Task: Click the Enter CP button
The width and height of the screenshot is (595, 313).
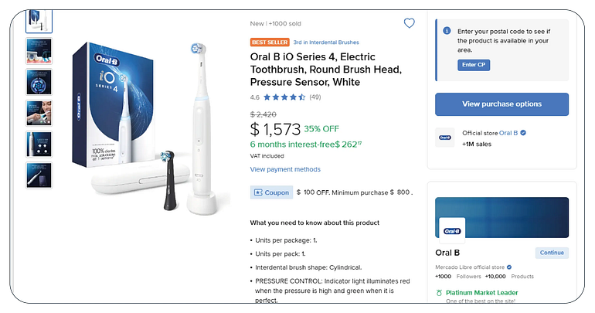Action: (474, 65)
